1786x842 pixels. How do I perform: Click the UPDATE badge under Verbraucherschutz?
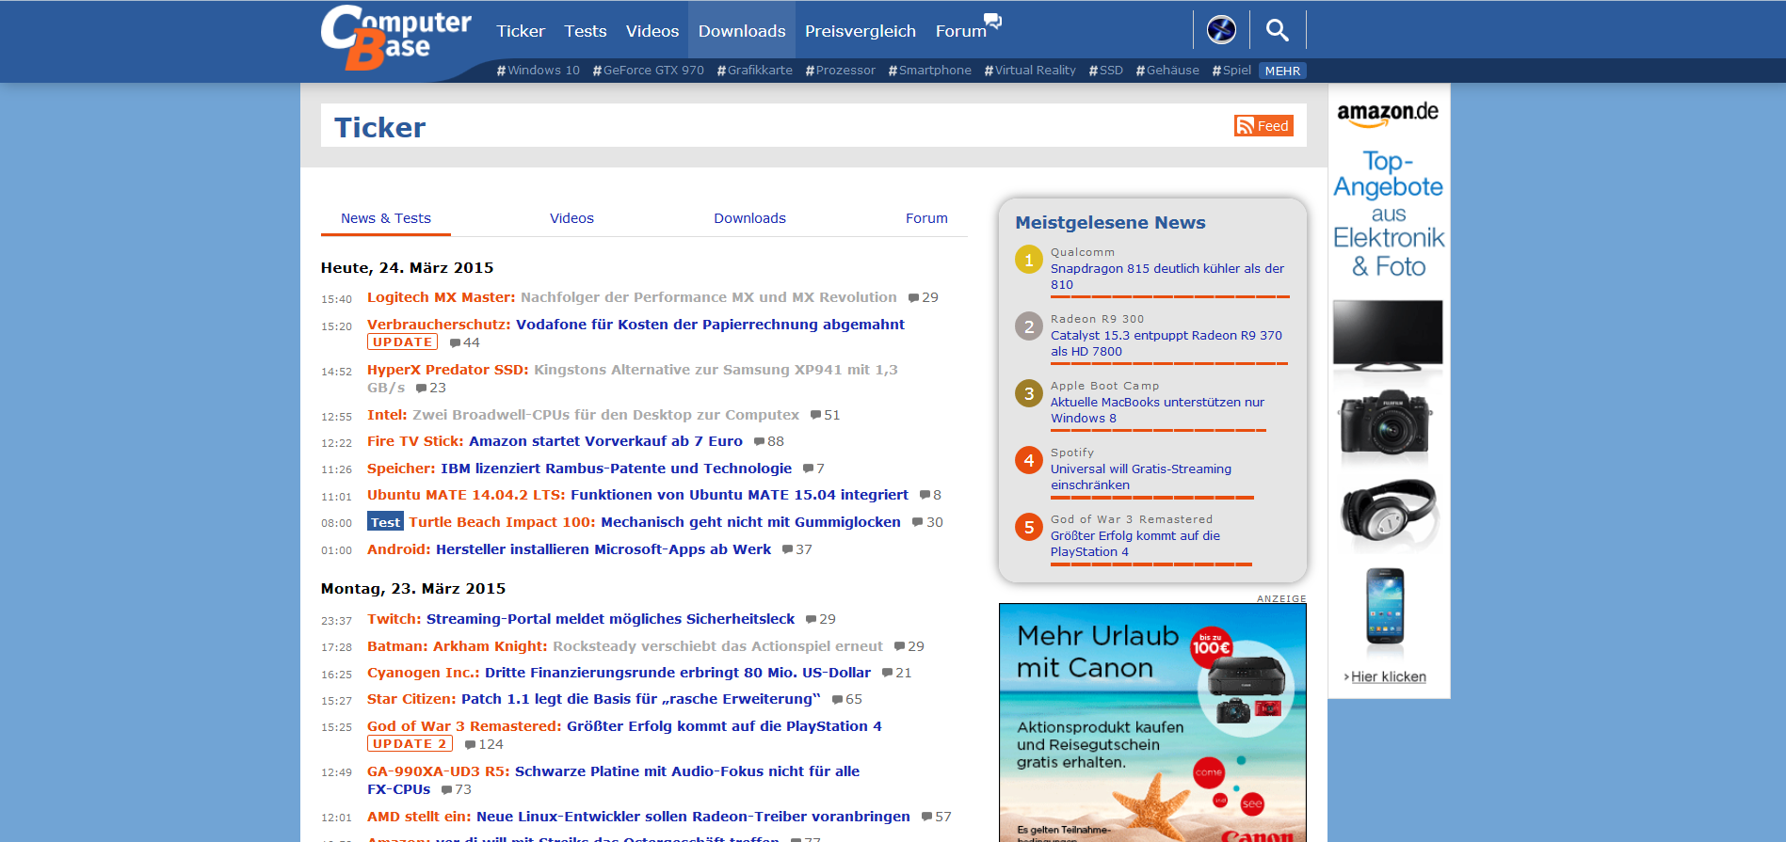(x=402, y=342)
